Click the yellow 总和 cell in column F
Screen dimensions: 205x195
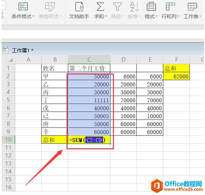click(x=176, y=68)
